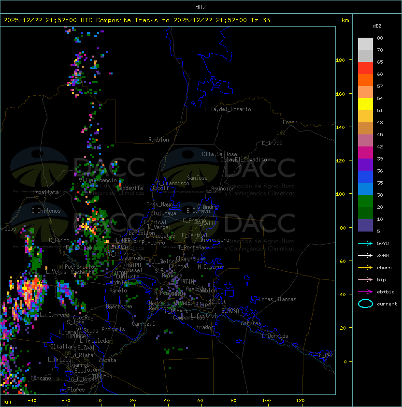Viewport: 402px width, 407px height.
Task: Click the 'Catitas' map label
Action: (251, 323)
